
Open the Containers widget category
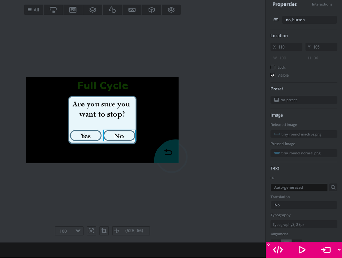[92, 10]
